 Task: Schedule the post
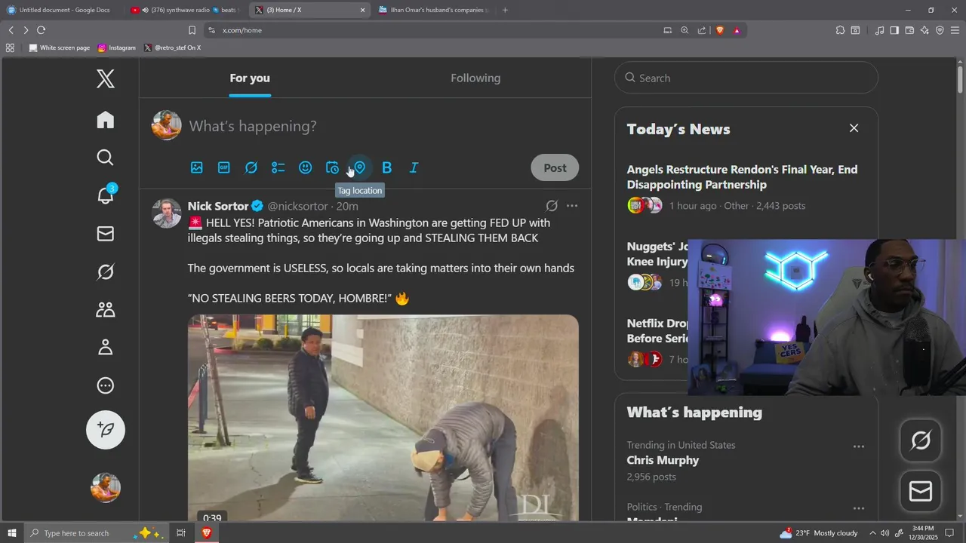pyautogui.click(x=333, y=167)
